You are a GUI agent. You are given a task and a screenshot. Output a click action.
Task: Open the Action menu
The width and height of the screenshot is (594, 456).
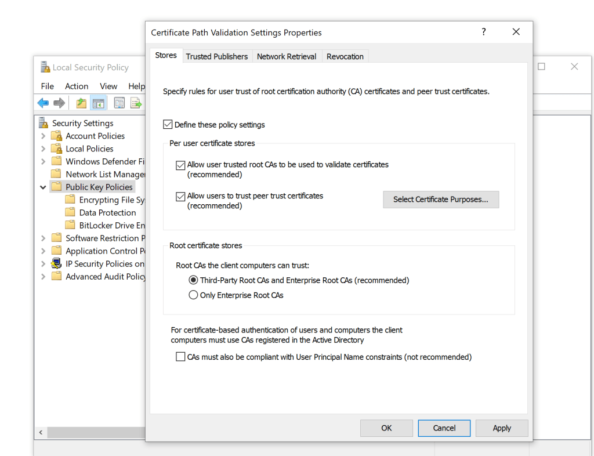click(77, 86)
